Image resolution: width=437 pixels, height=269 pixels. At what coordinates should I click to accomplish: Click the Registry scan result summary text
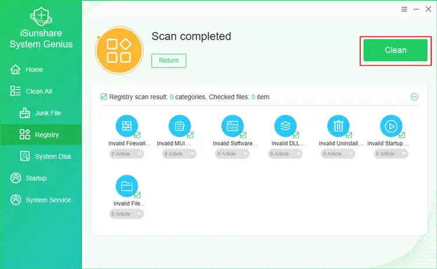pos(190,97)
